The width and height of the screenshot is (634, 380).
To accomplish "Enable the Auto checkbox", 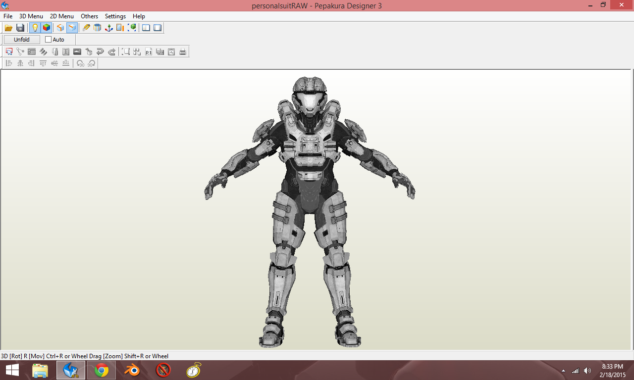I will (48, 40).
